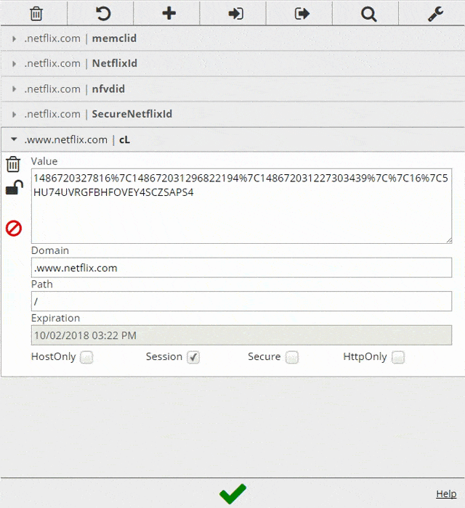Expand the SecureNetflixId cookie row arrow

coord(14,115)
